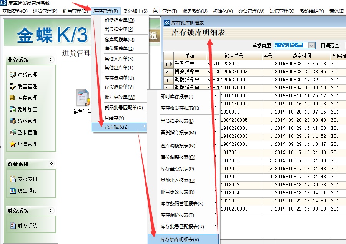Click the 进货管理 sidebar icon
This screenshot has width=346, height=244.
click(x=13, y=75)
